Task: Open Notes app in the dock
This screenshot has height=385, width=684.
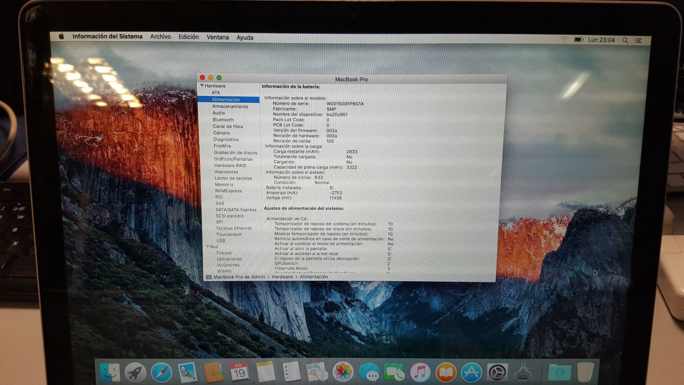Action: click(x=266, y=372)
